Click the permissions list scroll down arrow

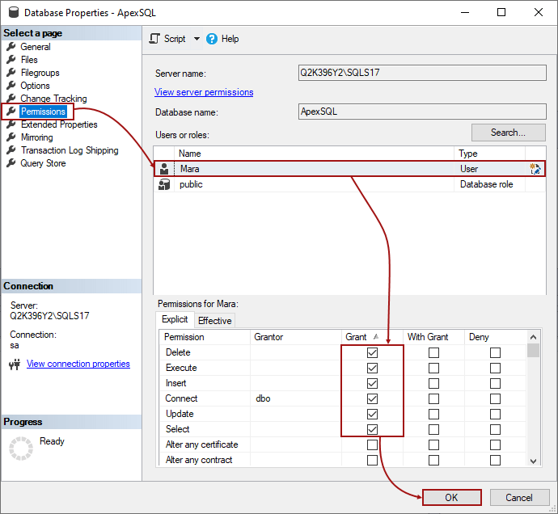click(533, 461)
